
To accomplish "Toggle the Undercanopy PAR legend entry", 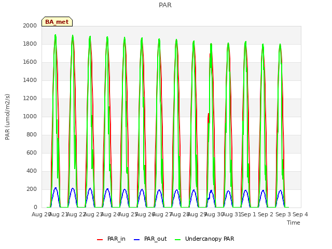I will click(204, 239).
